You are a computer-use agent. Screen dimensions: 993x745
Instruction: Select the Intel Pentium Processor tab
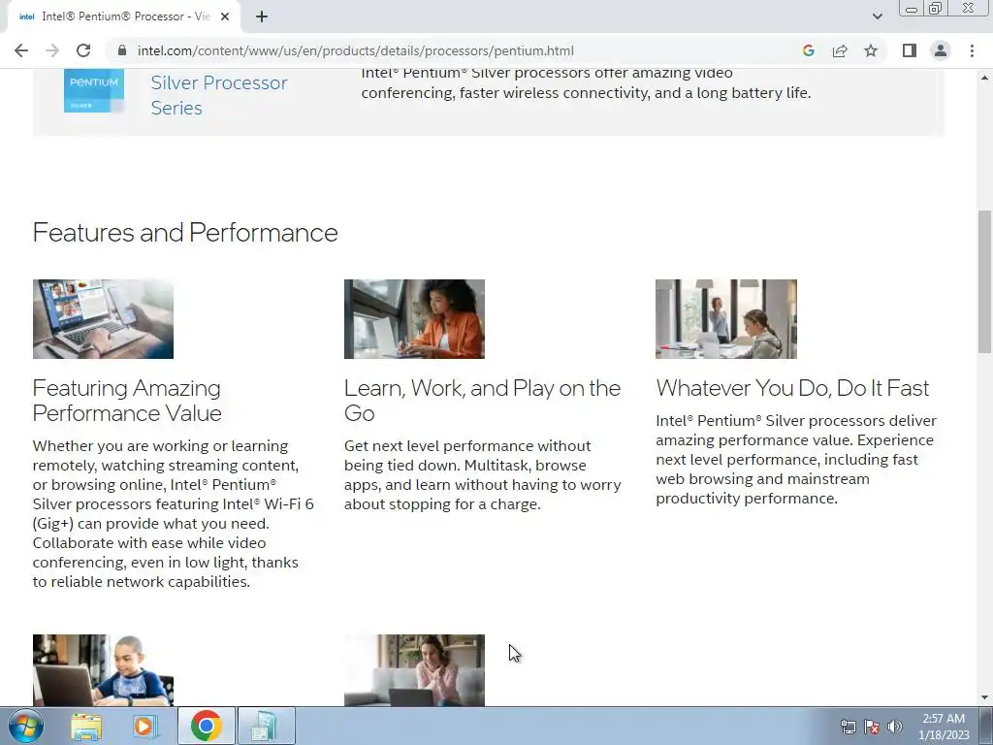pyautogui.click(x=124, y=16)
